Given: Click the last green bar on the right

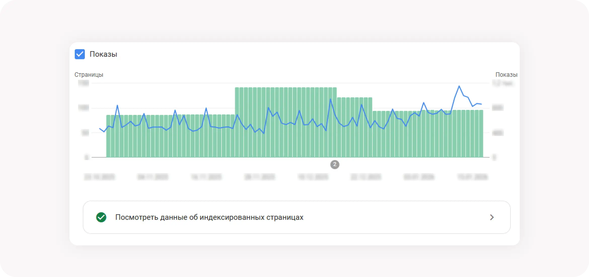Looking at the screenshot, I should 481,134.
